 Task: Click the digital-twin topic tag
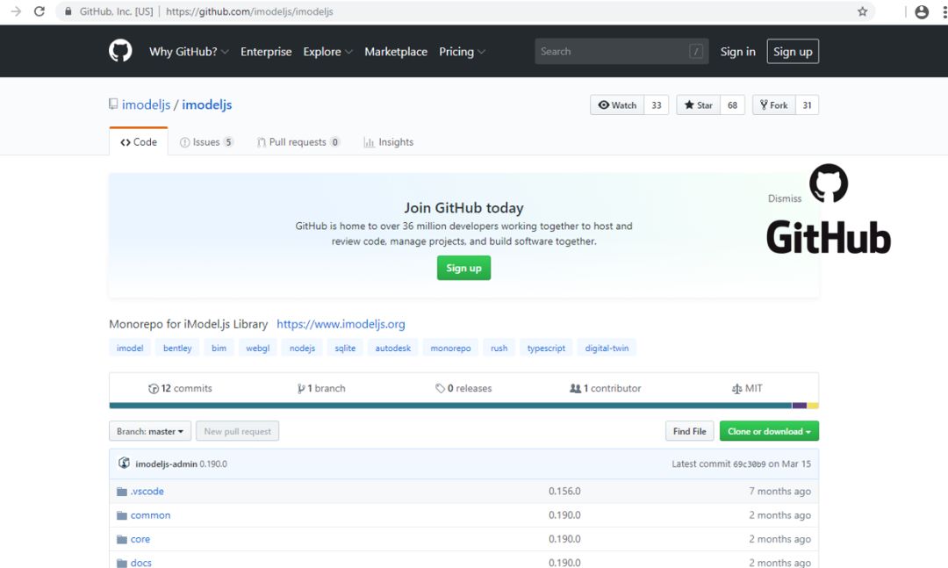pos(607,348)
